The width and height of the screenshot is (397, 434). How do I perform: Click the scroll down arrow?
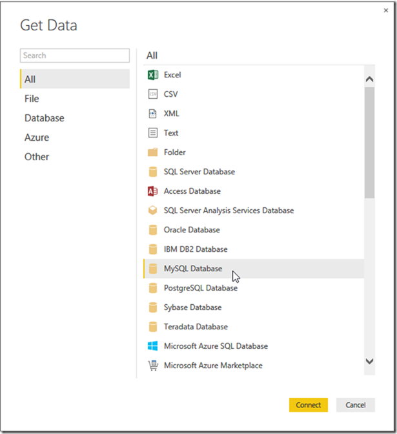369,361
